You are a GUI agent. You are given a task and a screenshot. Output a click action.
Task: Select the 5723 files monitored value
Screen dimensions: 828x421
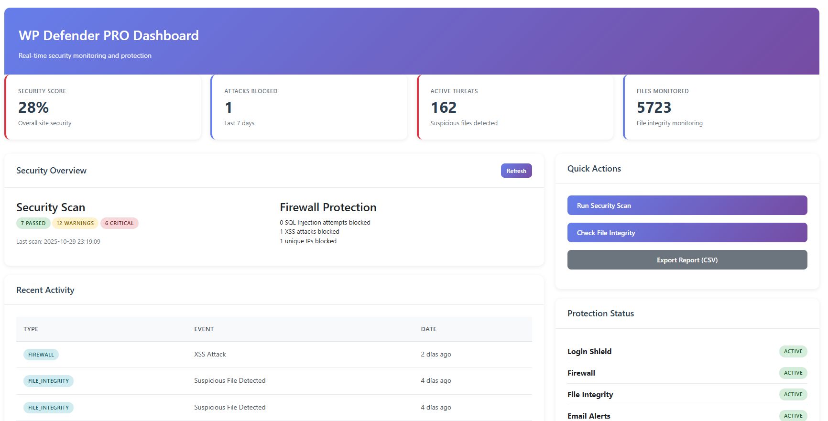pos(654,108)
